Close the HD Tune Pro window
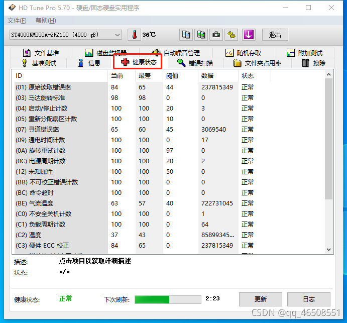 coord(331,8)
